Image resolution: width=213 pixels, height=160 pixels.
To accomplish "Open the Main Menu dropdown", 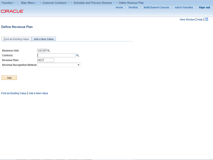I will point(29,3).
